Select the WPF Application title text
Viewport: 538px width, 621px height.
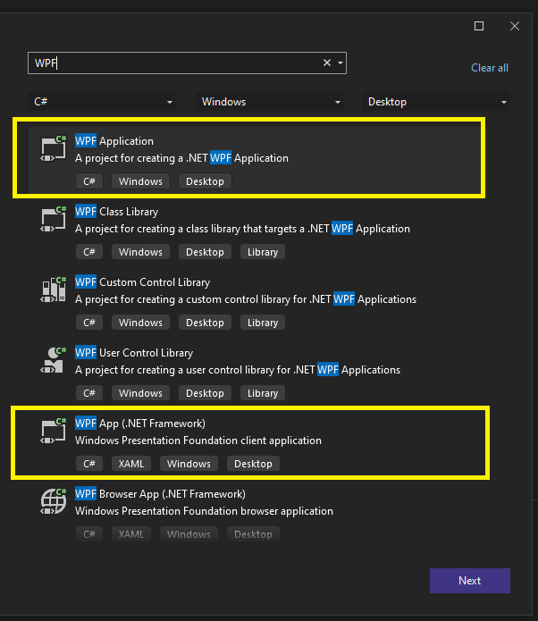pos(114,141)
